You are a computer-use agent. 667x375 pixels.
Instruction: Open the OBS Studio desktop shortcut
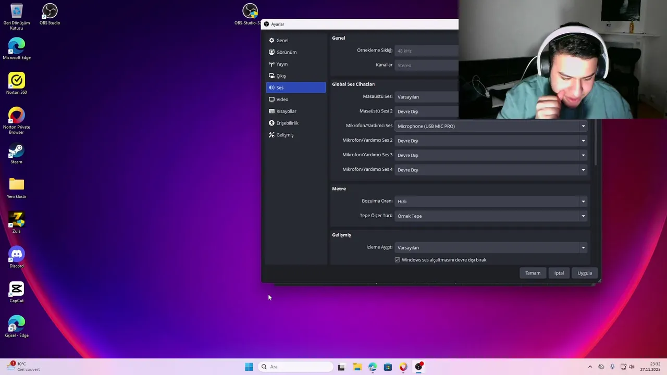coord(50,14)
